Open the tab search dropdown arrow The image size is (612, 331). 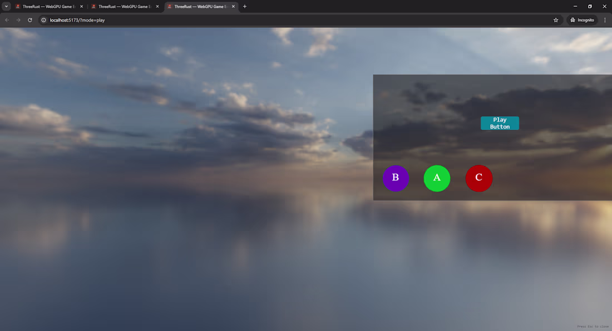[x=6, y=7]
